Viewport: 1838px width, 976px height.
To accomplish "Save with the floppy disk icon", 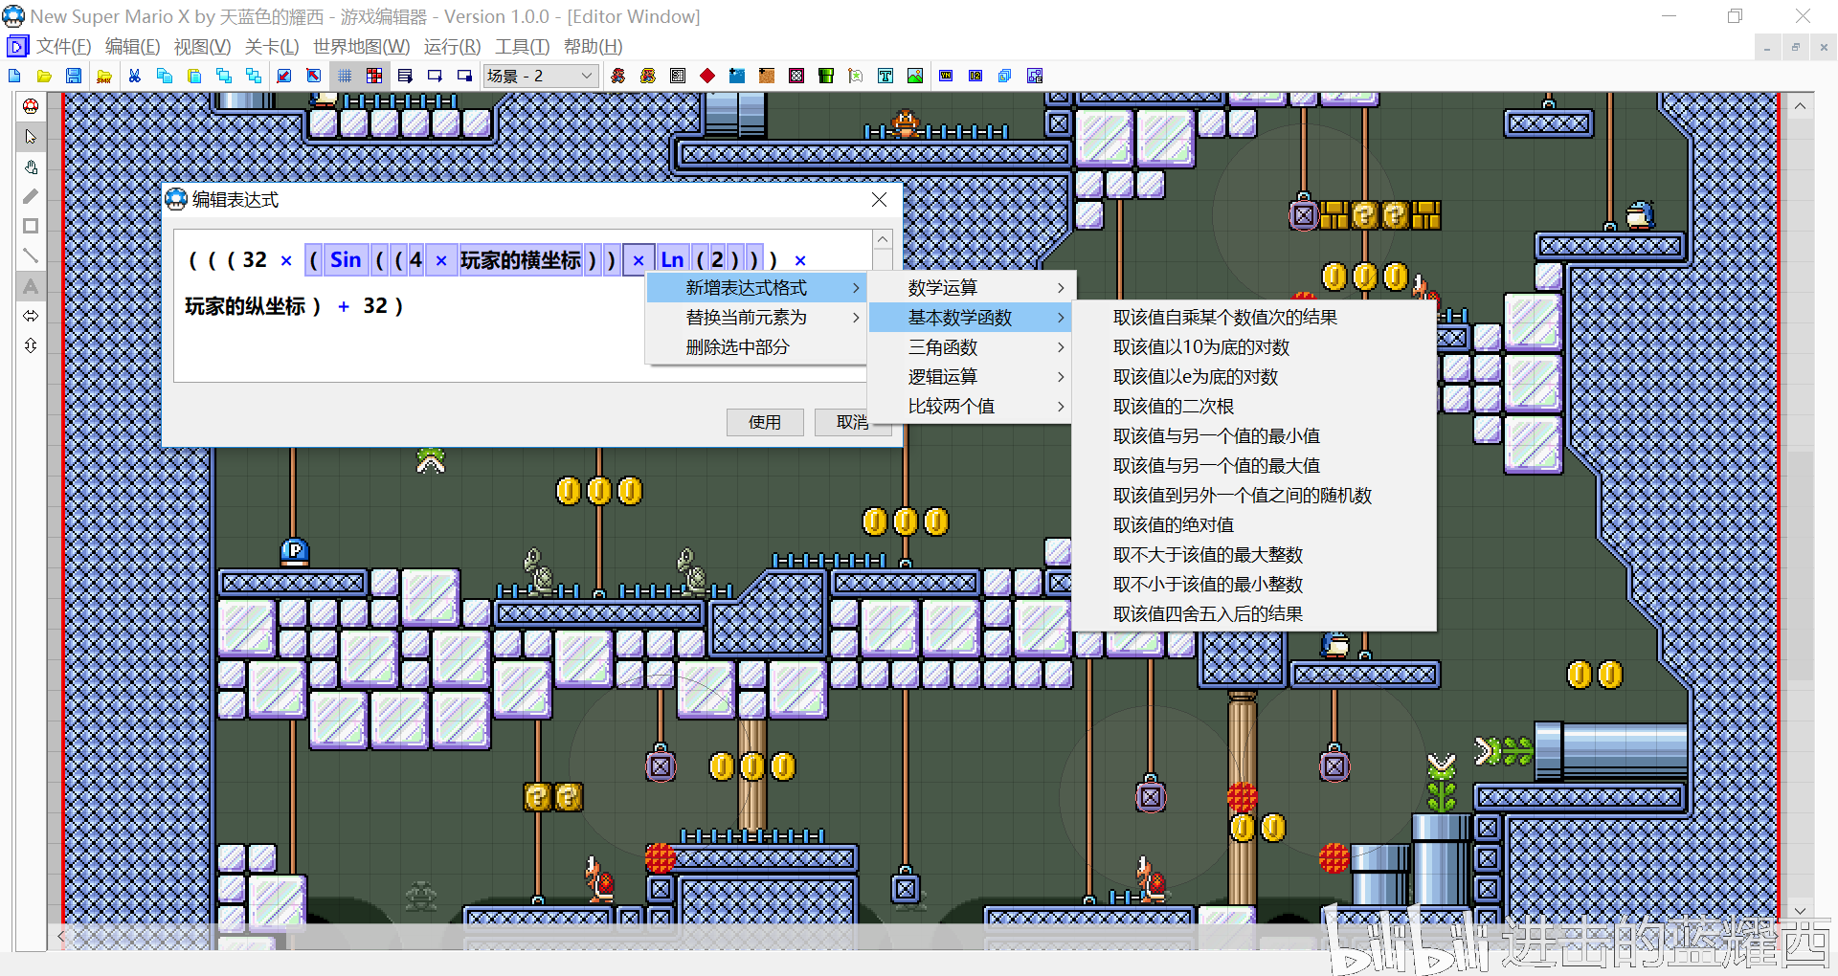I will [74, 76].
